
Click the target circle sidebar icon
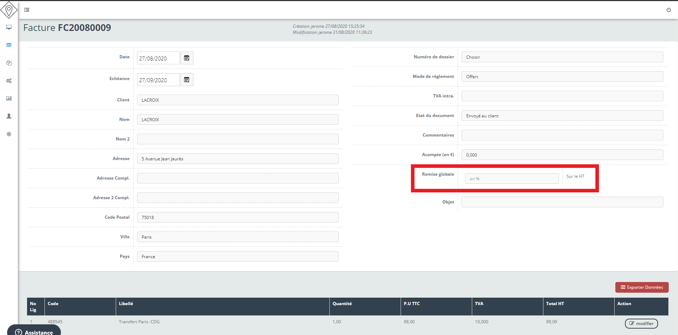coord(9,134)
